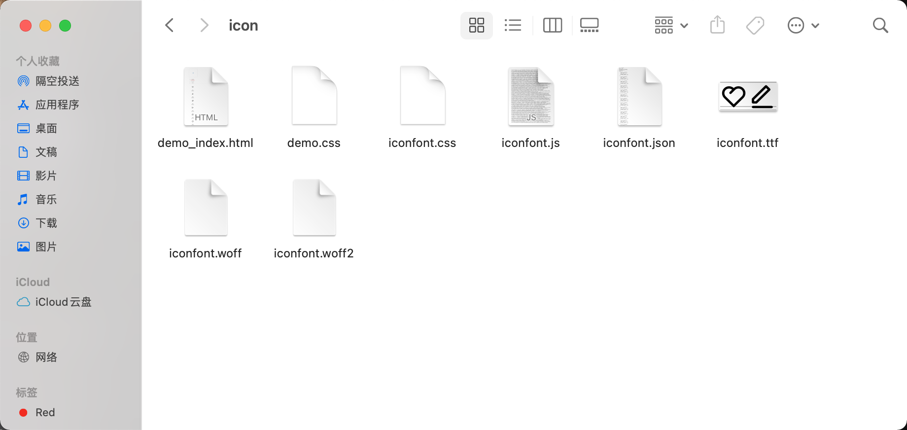Click the iconfont.css file name label
The width and height of the screenshot is (907, 430).
pos(422,143)
